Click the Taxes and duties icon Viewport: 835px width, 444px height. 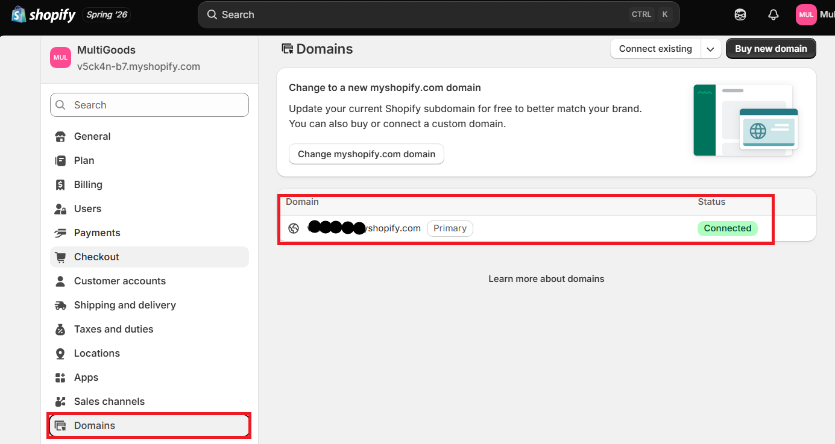coord(60,330)
